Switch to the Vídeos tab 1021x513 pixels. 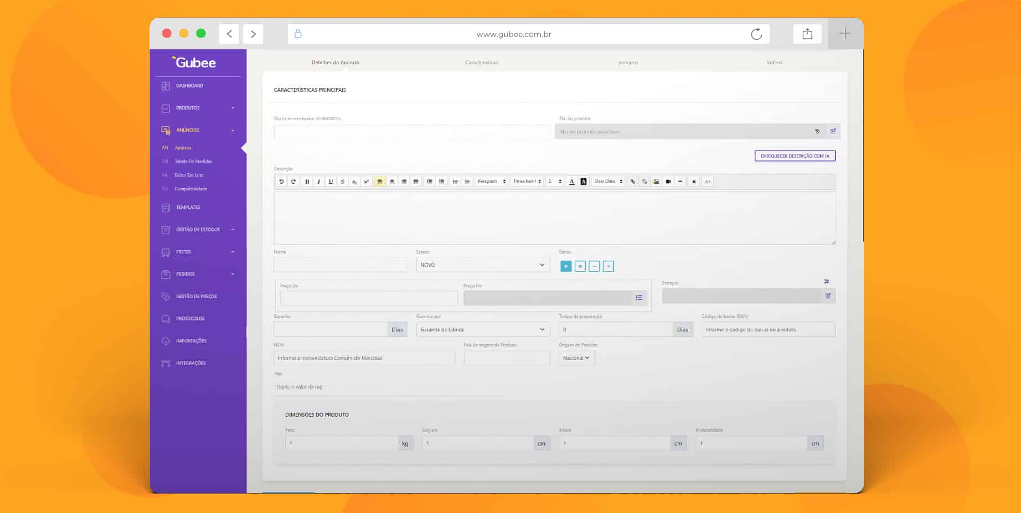[775, 63]
